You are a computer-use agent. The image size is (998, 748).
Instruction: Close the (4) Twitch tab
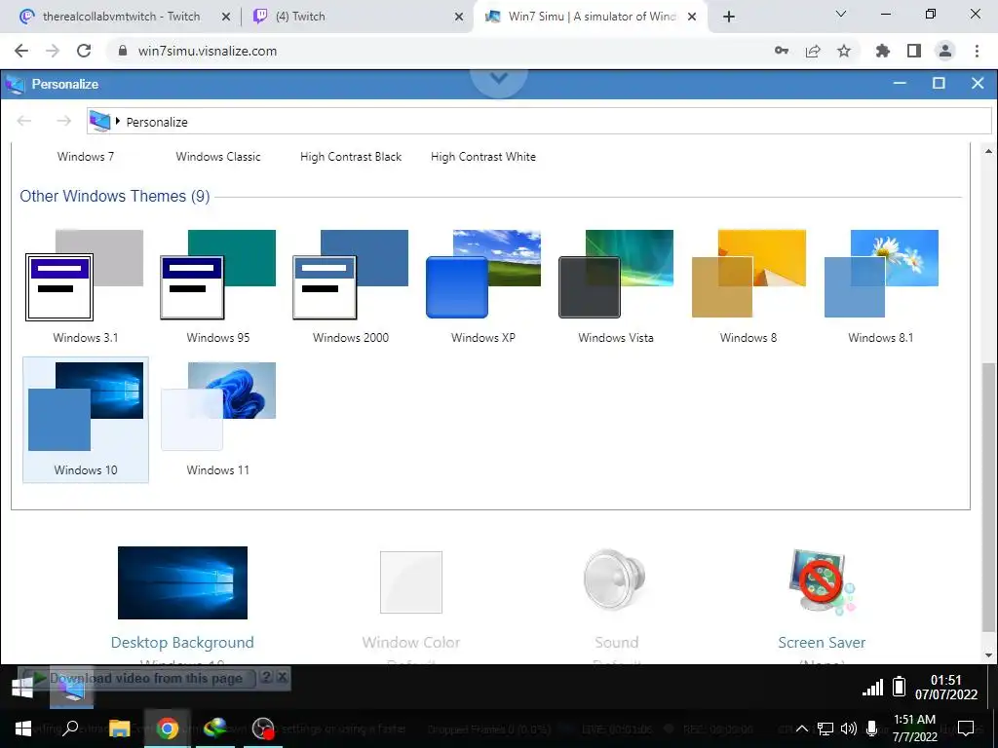[459, 17]
